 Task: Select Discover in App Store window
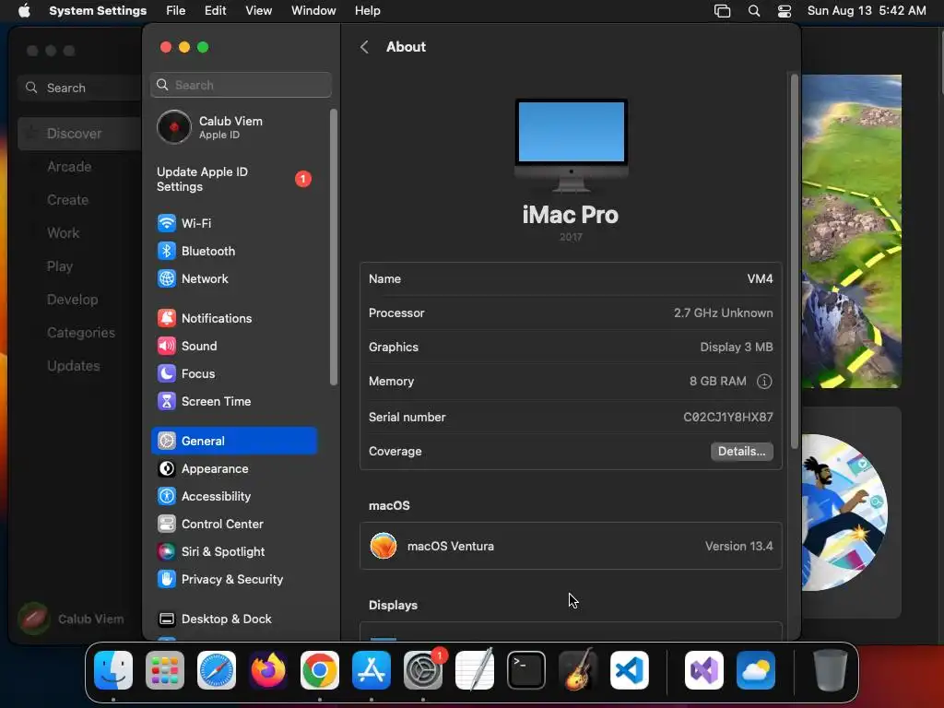point(79,134)
